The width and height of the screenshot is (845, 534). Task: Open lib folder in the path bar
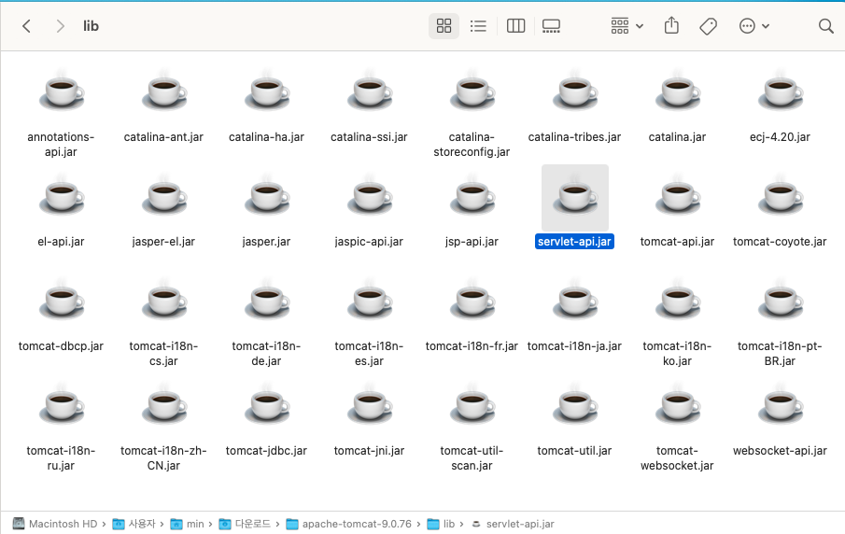441,524
